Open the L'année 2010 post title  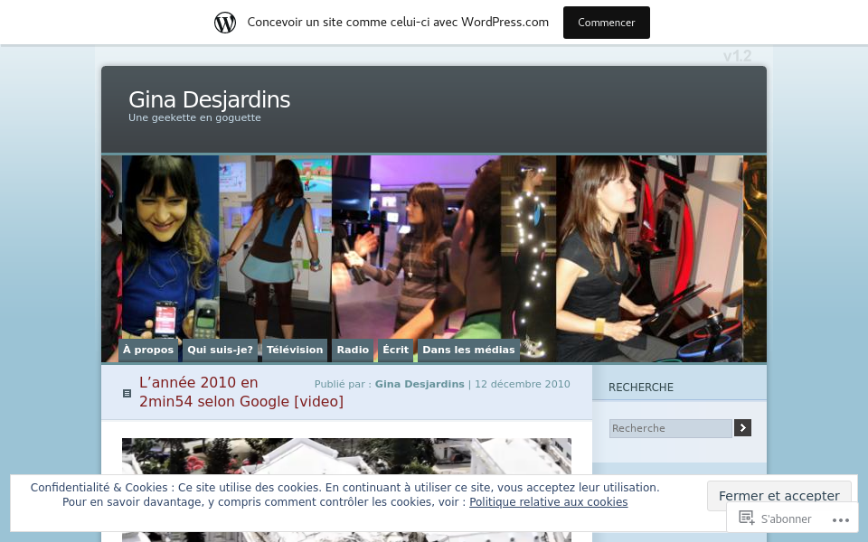tap(241, 392)
